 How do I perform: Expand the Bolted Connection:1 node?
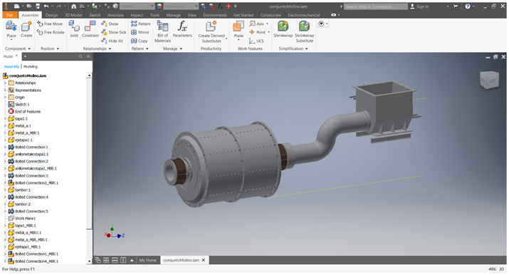click(5, 147)
